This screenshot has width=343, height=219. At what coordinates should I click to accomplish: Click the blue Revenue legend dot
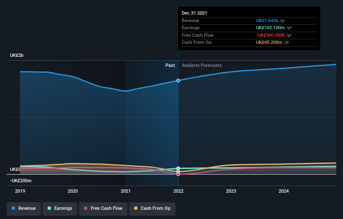coord(13,208)
